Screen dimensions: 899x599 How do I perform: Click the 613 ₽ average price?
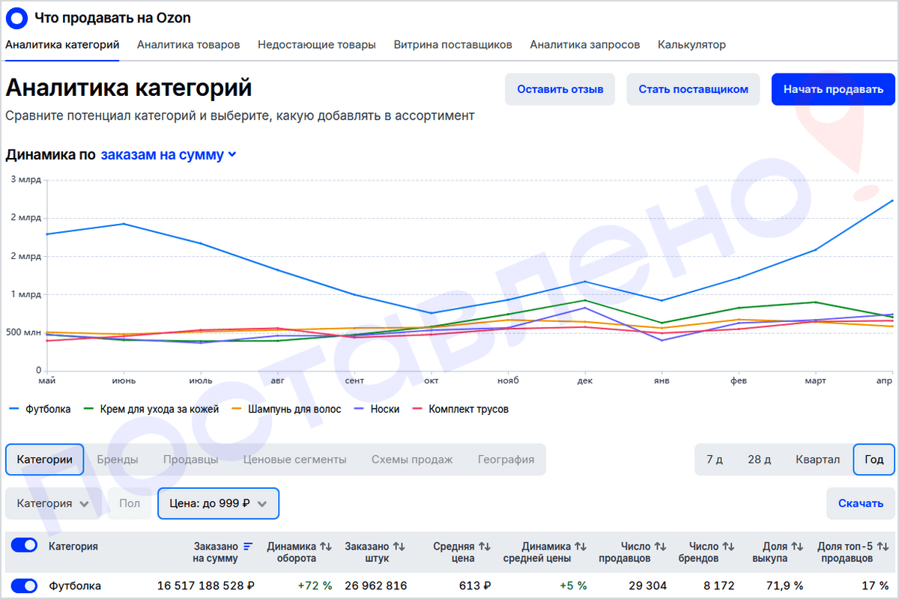476,586
